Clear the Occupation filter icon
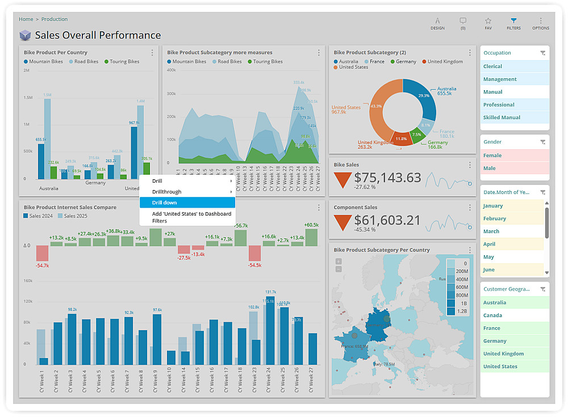This screenshot has height=417, width=568. pyautogui.click(x=542, y=53)
